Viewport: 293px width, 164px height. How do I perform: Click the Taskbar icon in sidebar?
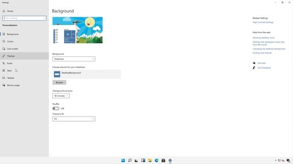(4, 78)
